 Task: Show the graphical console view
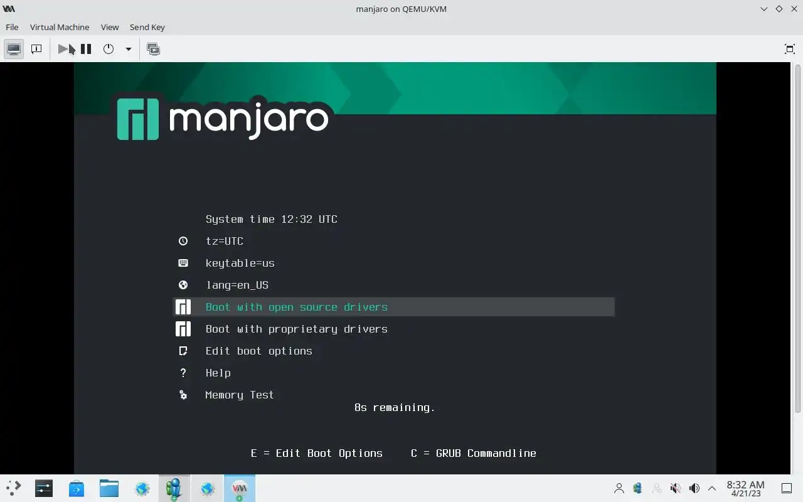tap(14, 49)
